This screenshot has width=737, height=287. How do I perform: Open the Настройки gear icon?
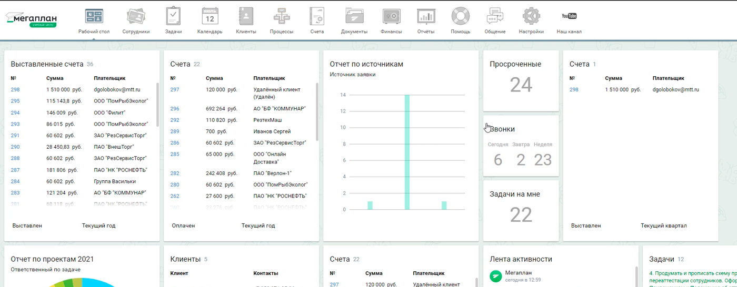(531, 17)
